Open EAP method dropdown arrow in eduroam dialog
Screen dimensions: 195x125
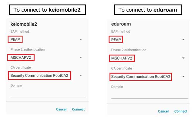tap(183, 40)
